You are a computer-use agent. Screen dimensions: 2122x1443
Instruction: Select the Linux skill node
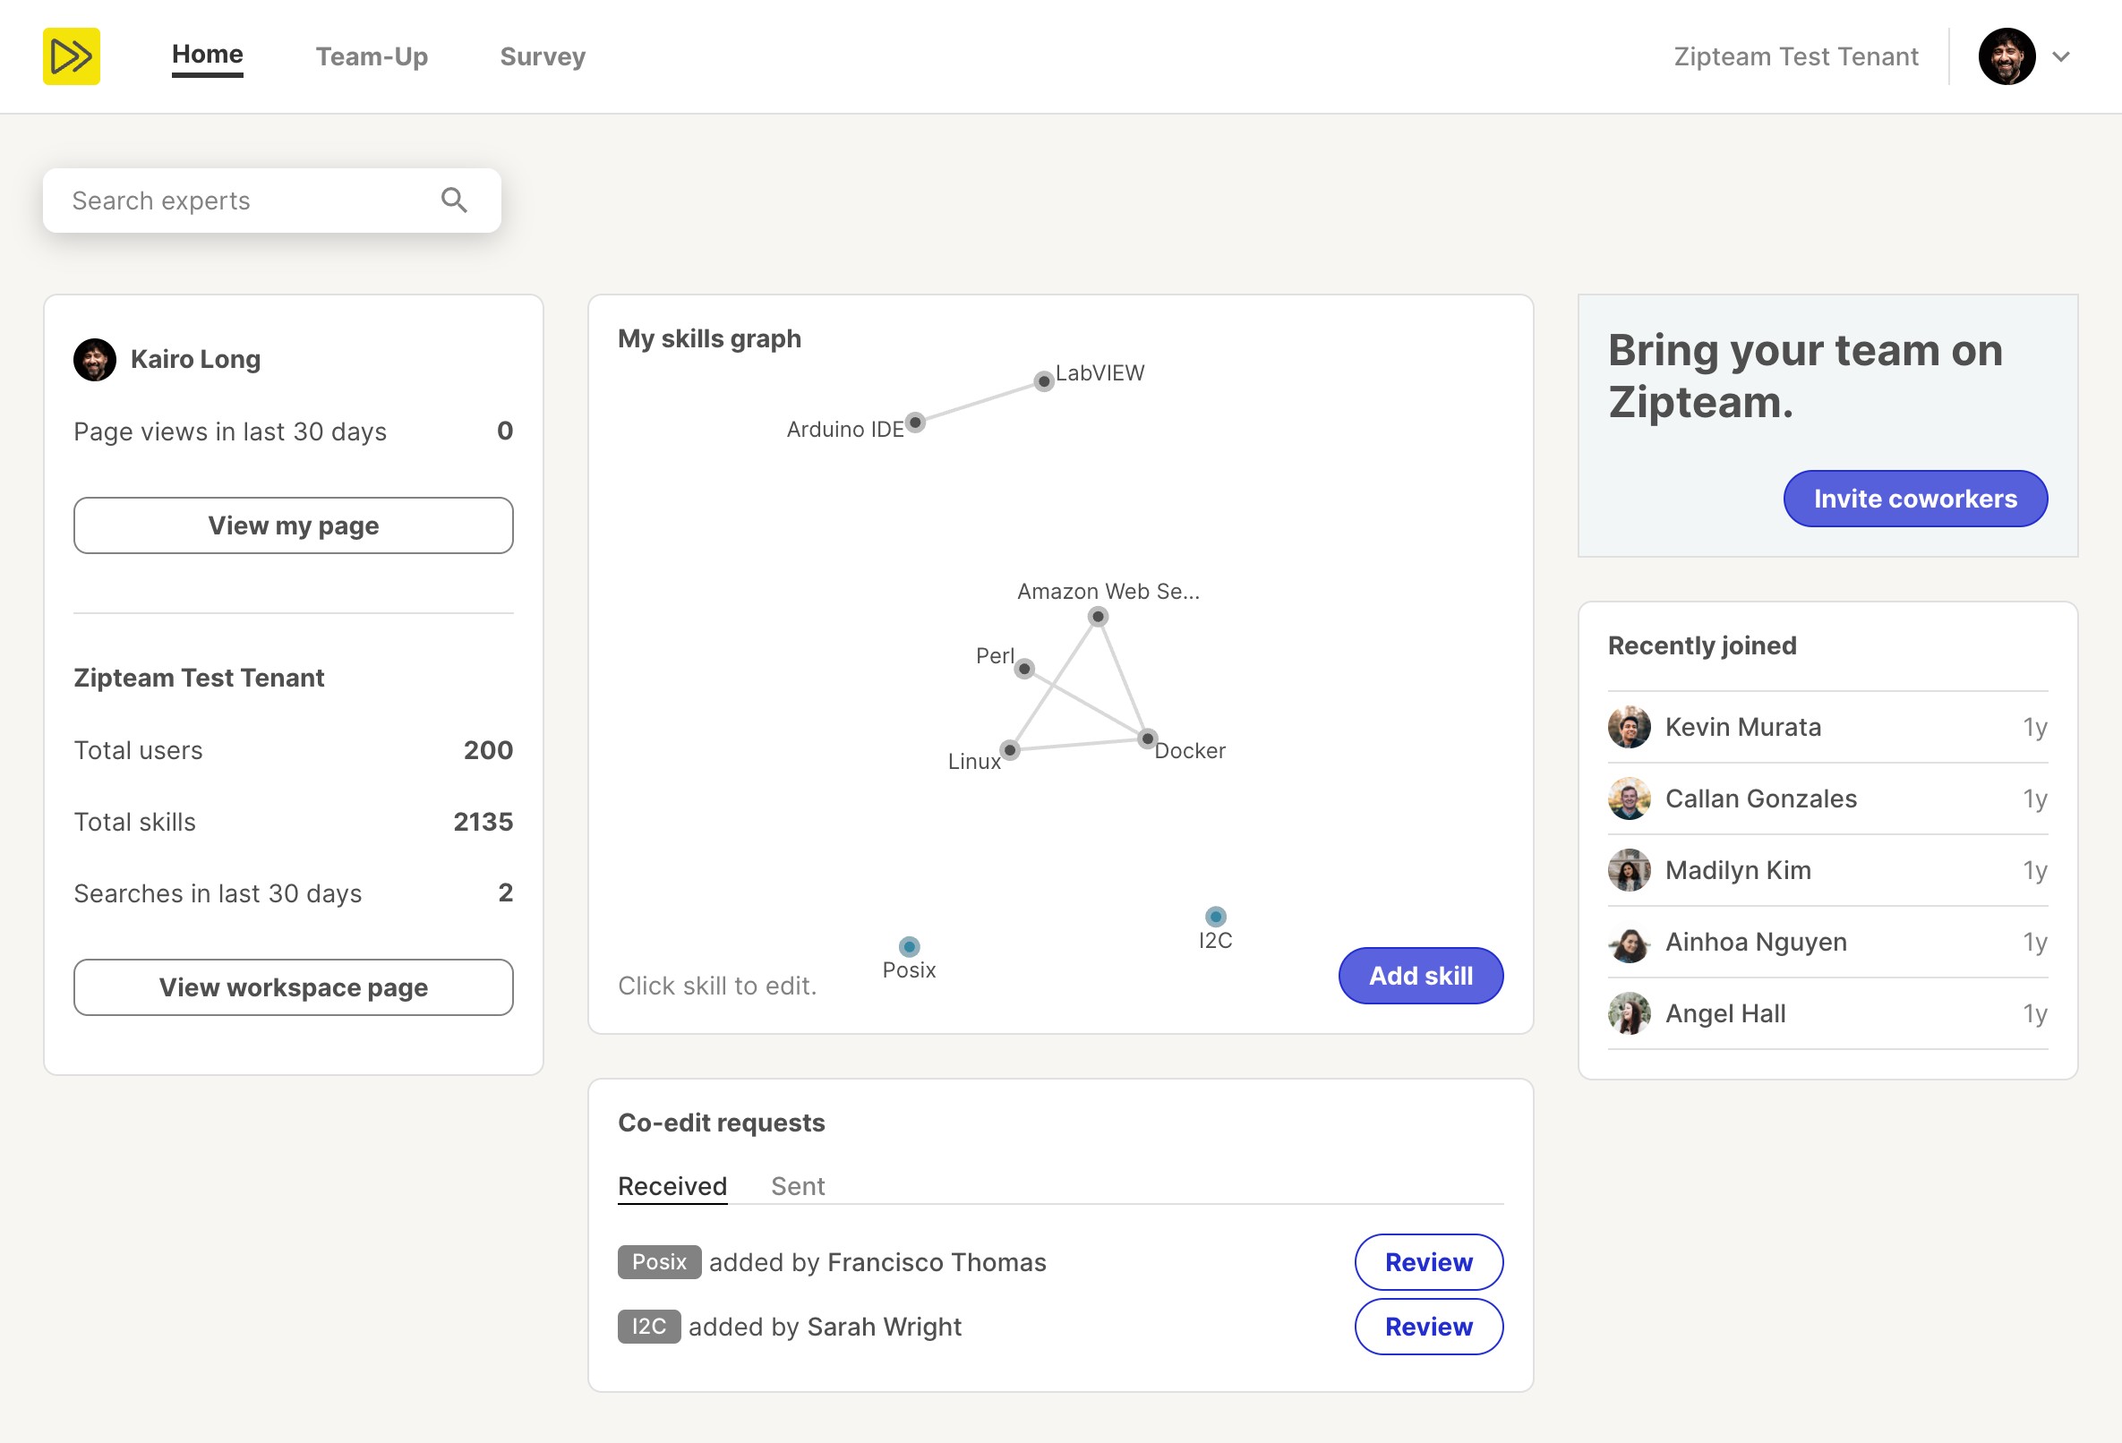pos(1009,750)
